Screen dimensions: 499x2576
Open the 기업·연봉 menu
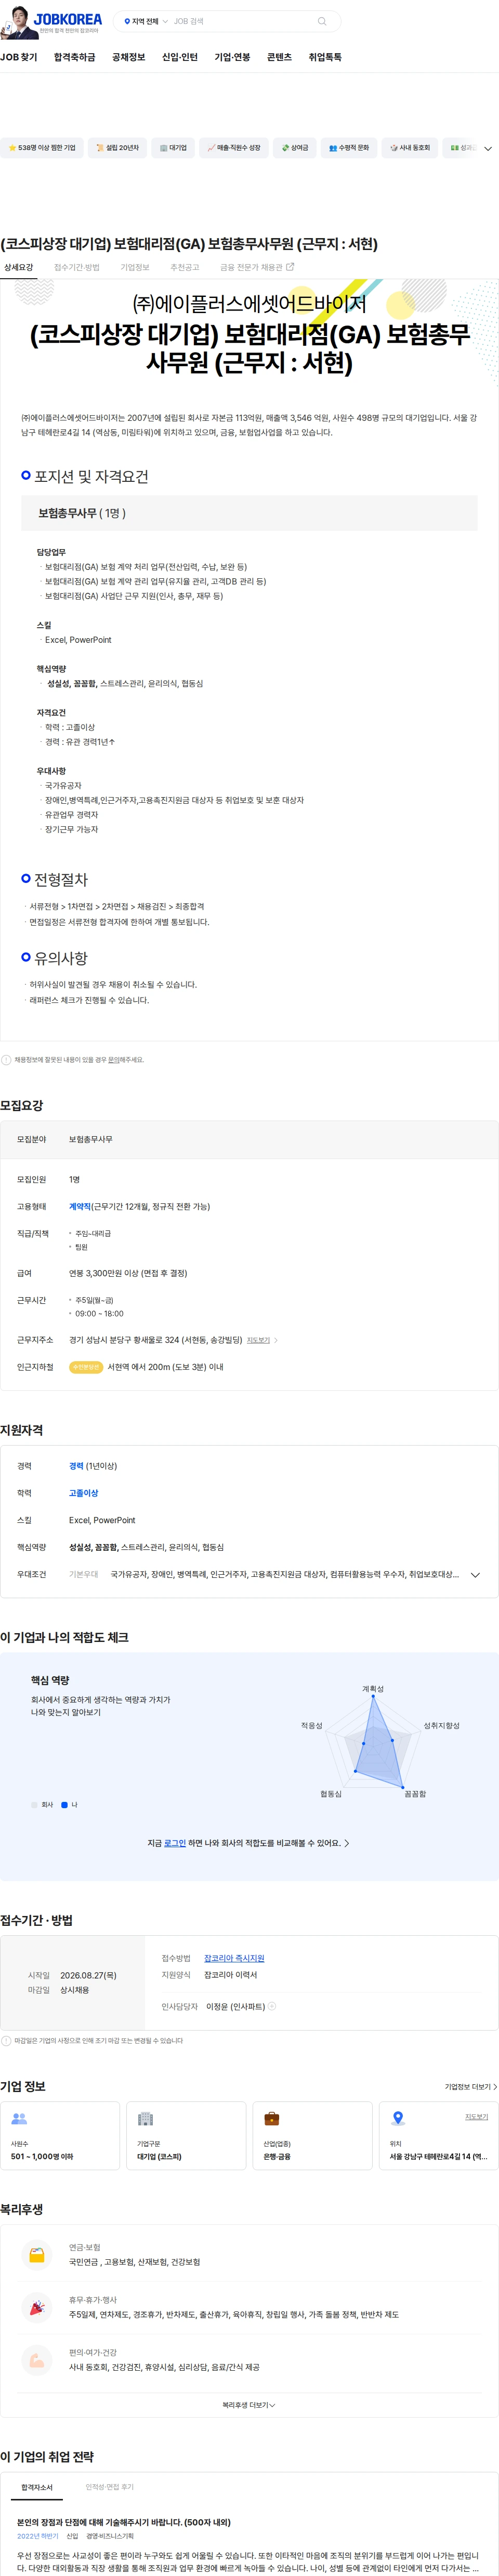[x=232, y=58]
